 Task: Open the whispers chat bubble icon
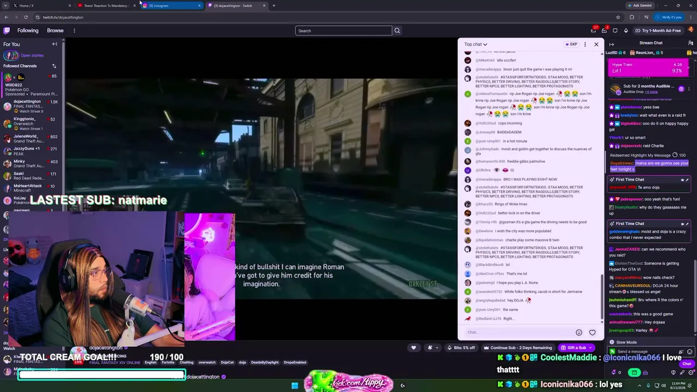point(615,30)
